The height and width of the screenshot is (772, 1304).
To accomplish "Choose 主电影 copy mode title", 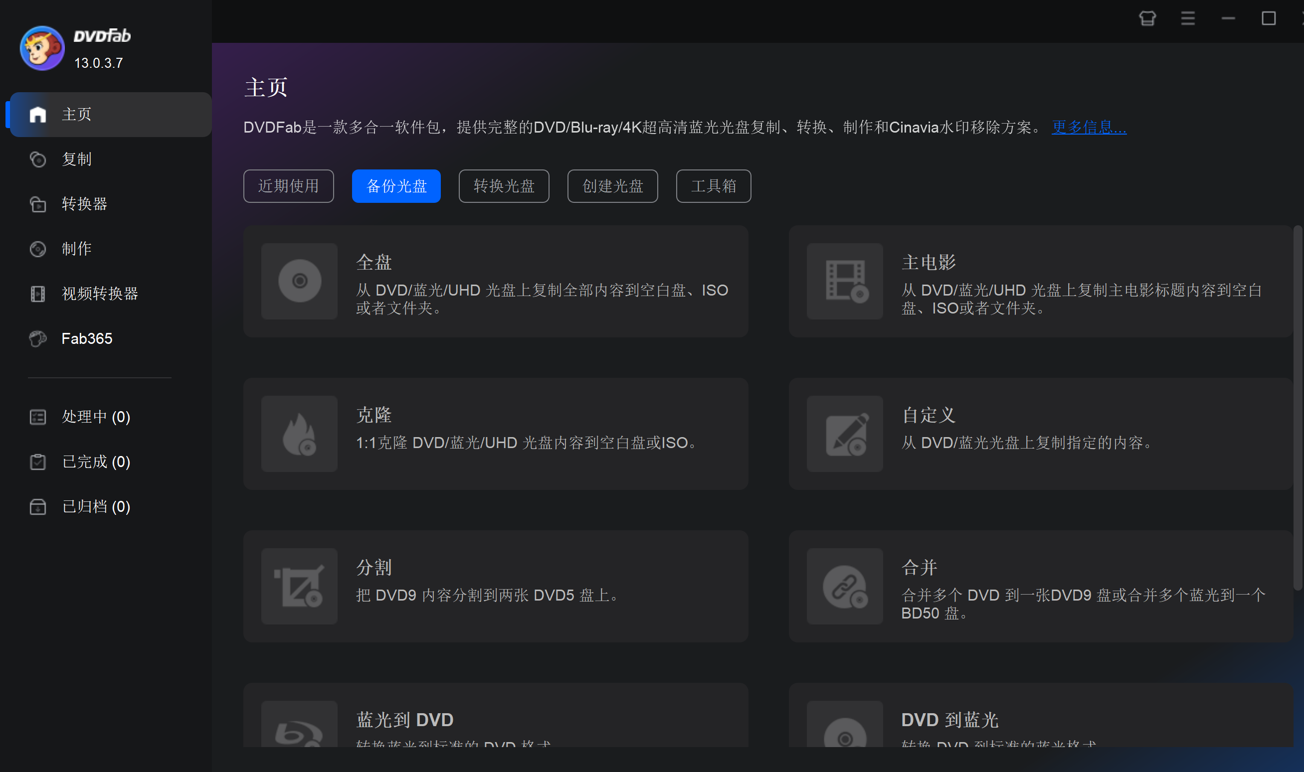I will coord(929,263).
